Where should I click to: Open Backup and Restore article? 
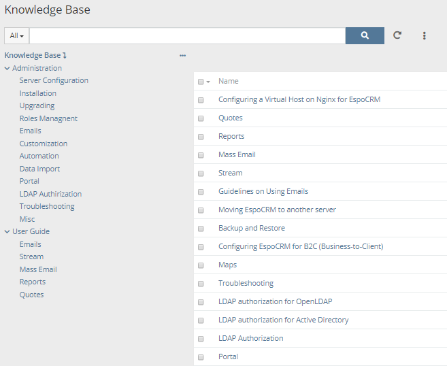[252, 229]
